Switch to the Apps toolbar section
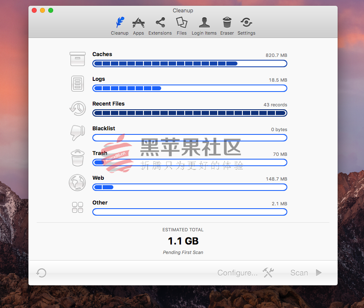 139,26
